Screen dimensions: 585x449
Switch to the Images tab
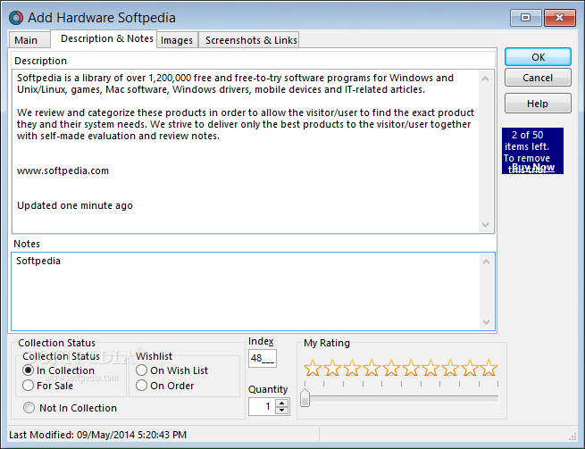[177, 40]
